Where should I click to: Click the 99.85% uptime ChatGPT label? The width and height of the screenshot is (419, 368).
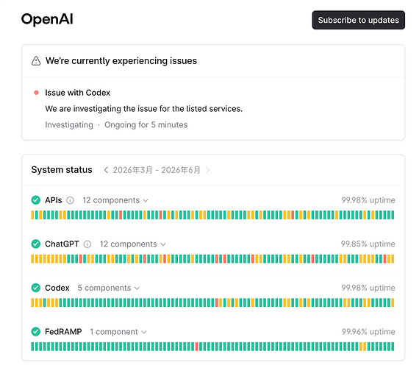(368, 244)
